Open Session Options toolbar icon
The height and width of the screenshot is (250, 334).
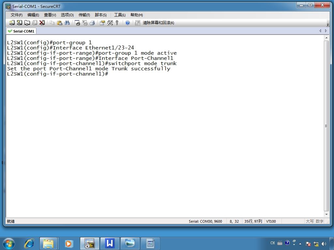(102, 23)
